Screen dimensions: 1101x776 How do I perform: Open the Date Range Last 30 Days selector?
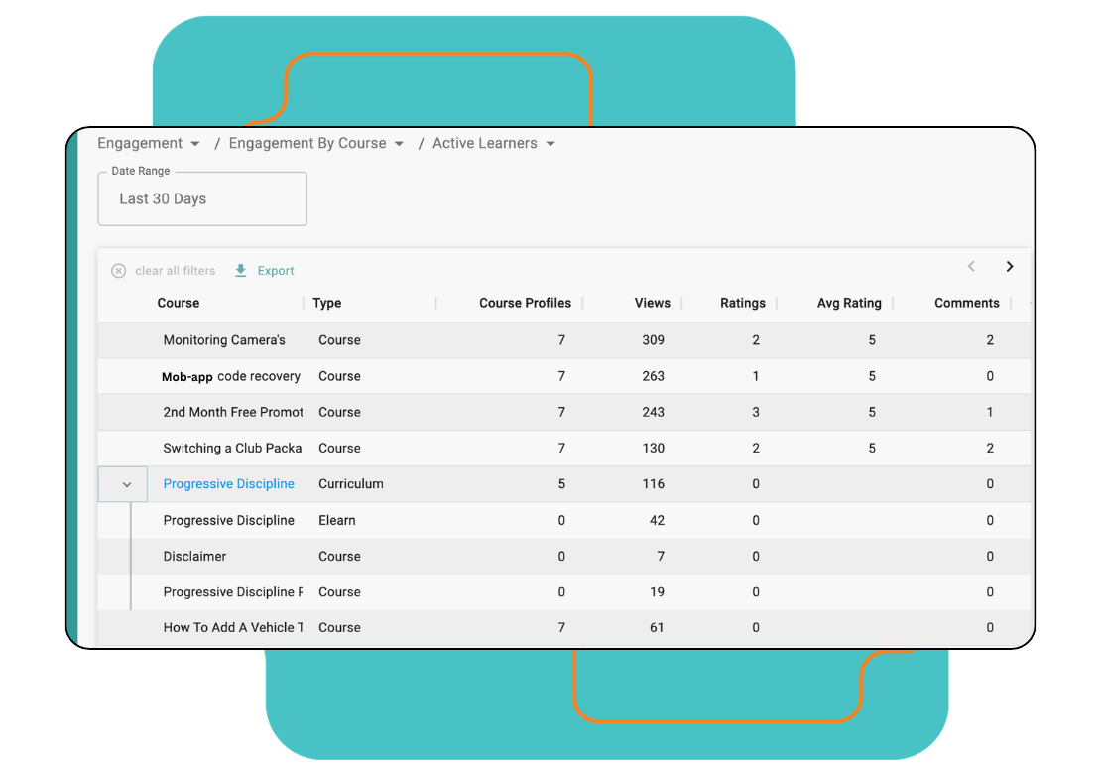[x=202, y=199]
